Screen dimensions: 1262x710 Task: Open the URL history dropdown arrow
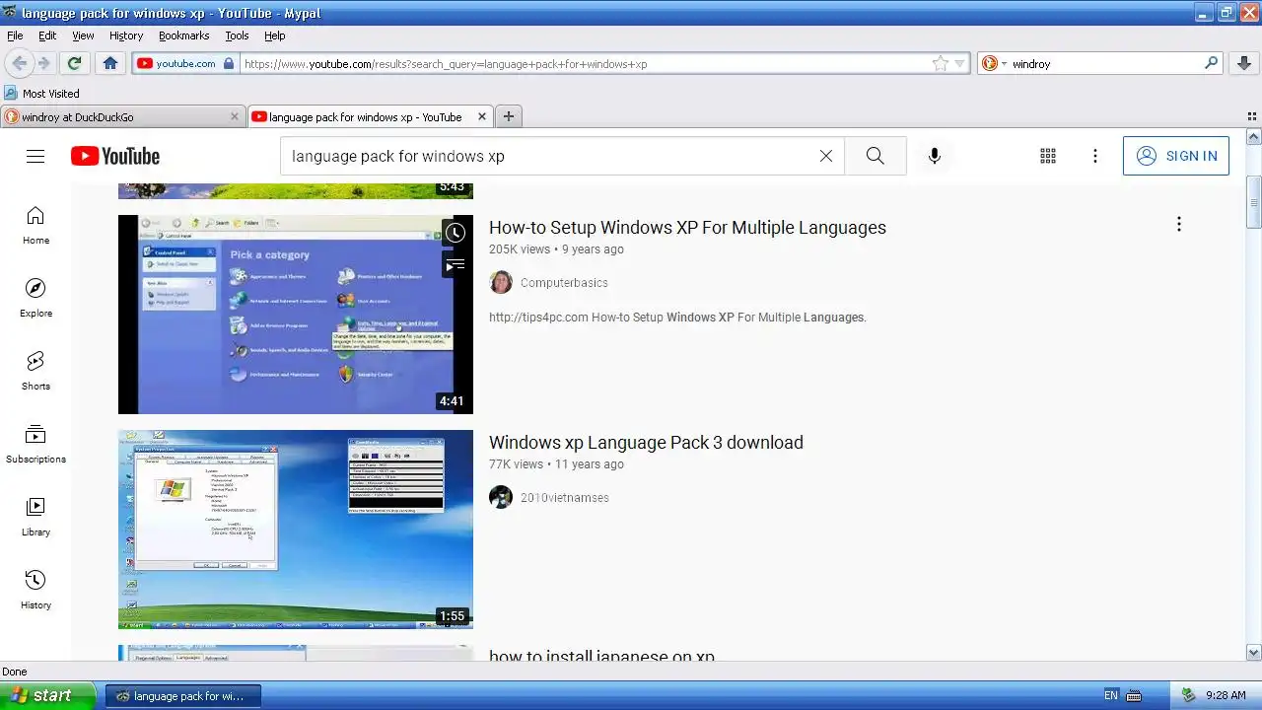pos(959,64)
